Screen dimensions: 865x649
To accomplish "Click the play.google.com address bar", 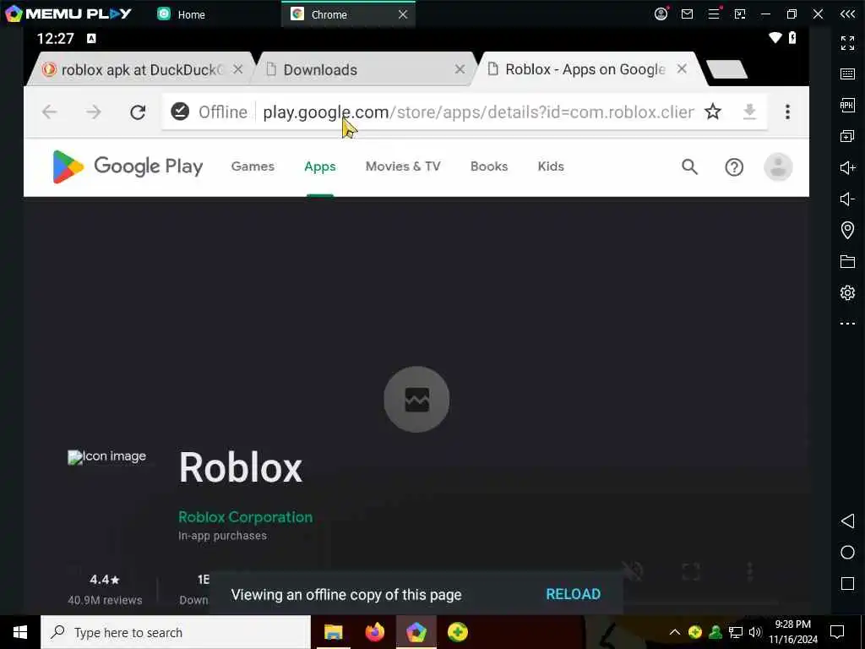I will 478,112.
